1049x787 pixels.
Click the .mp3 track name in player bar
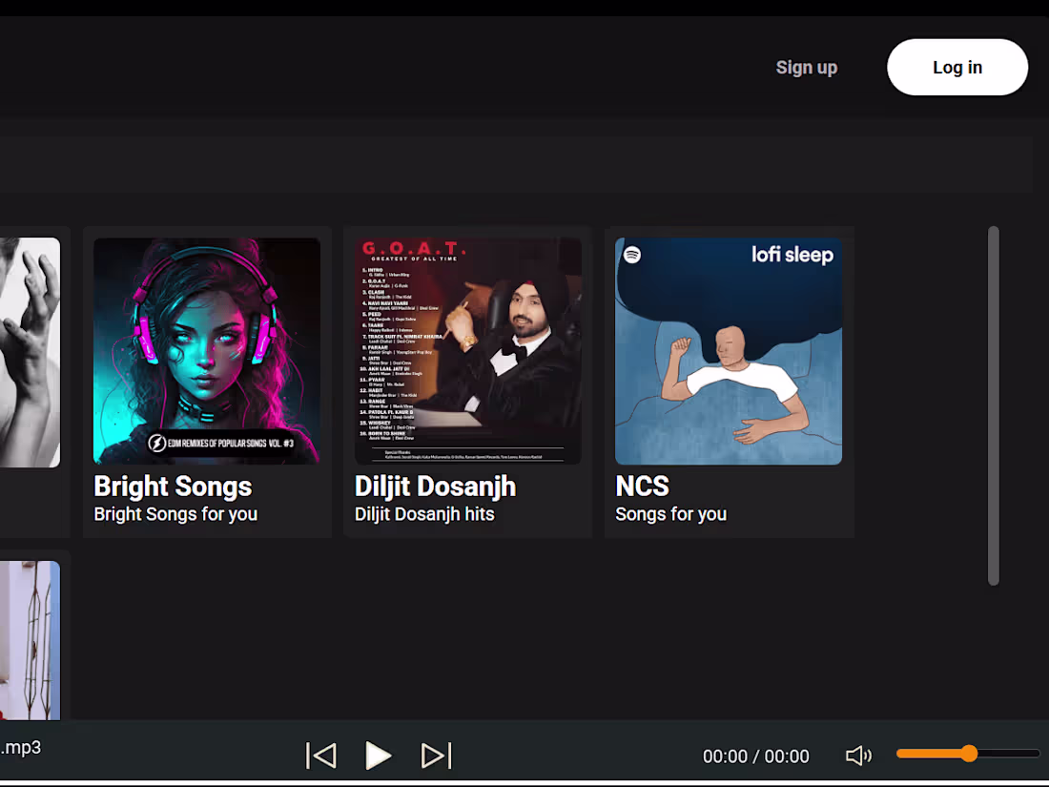(21, 748)
